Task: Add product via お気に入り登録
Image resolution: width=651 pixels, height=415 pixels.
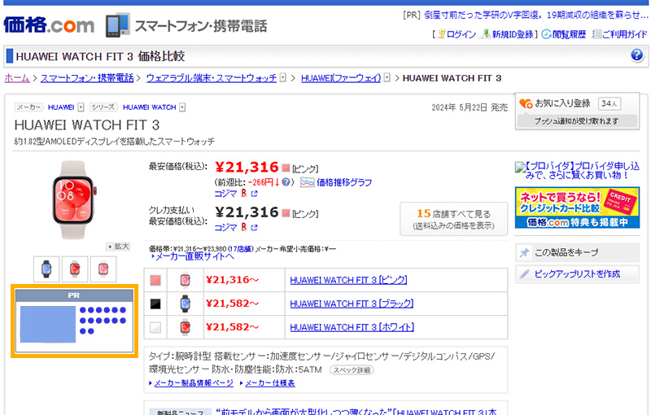Action: 562,103
